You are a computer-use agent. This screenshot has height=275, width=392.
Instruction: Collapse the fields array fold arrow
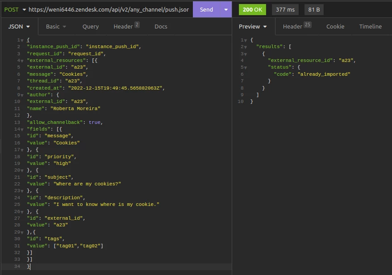pyautogui.click(x=22, y=129)
